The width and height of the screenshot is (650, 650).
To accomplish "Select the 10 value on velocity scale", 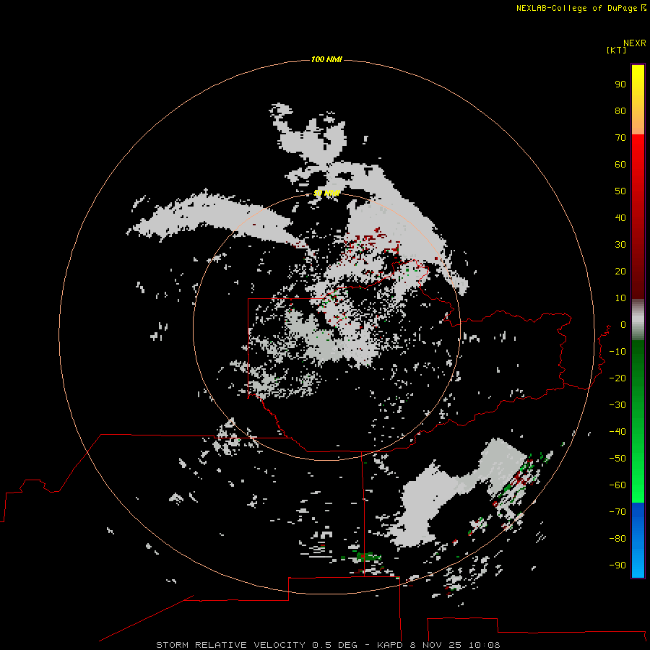I will pyautogui.click(x=620, y=298).
